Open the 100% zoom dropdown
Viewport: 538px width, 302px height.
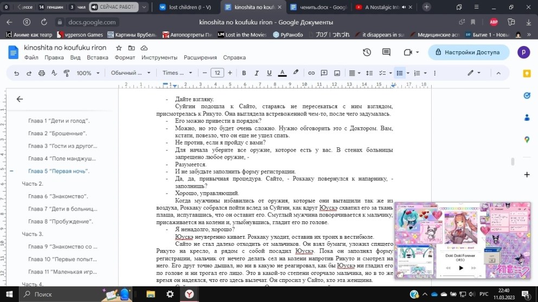87,73
